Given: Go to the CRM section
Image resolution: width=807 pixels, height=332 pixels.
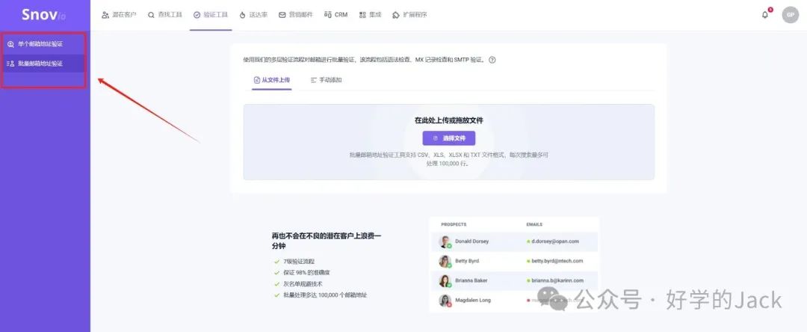Looking at the screenshot, I should pos(336,15).
